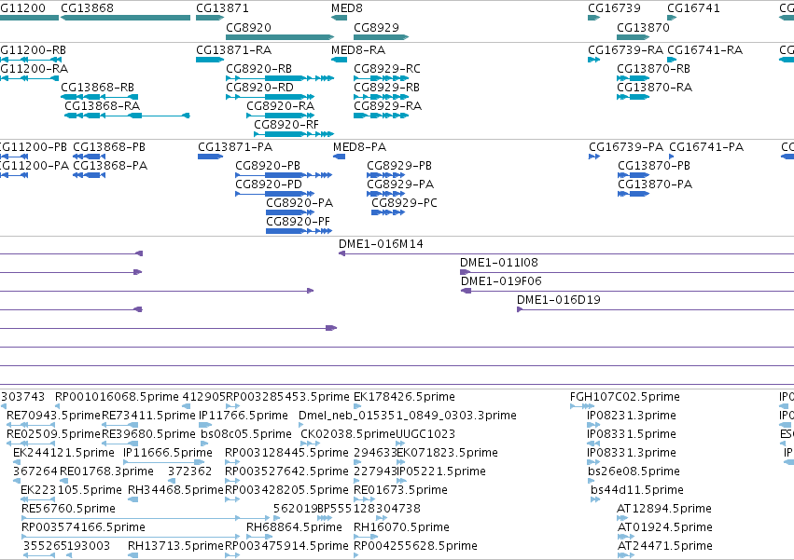Select the DME1-016D19 clone label

(x=559, y=300)
